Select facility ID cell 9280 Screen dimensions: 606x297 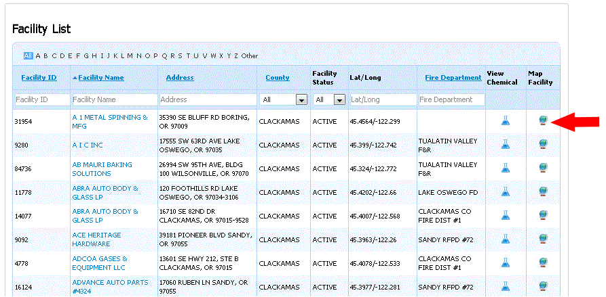click(22, 145)
